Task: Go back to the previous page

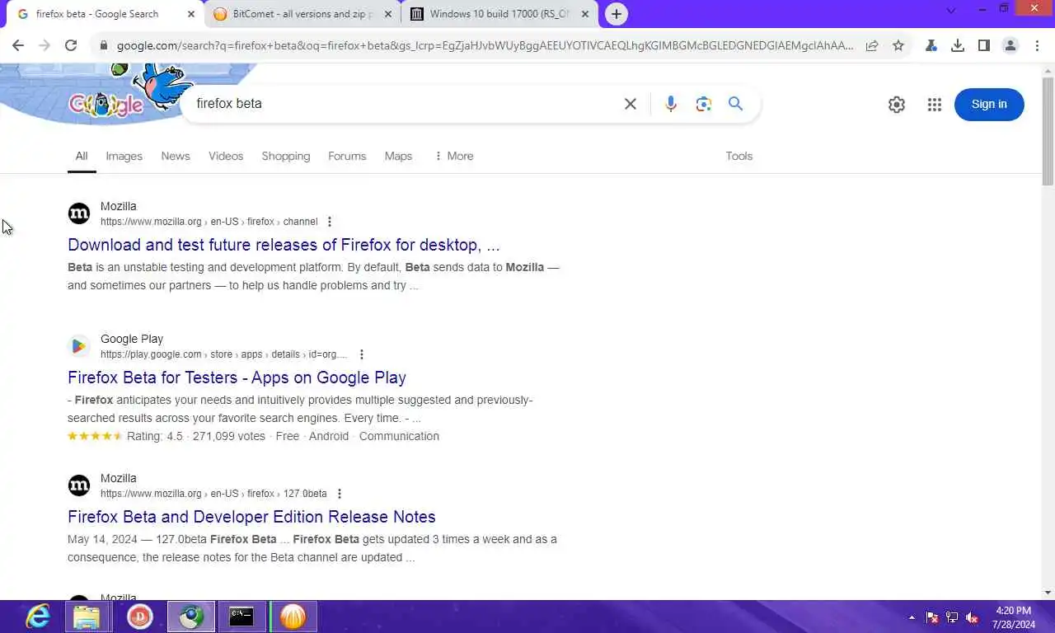Action: [x=18, y=45]
